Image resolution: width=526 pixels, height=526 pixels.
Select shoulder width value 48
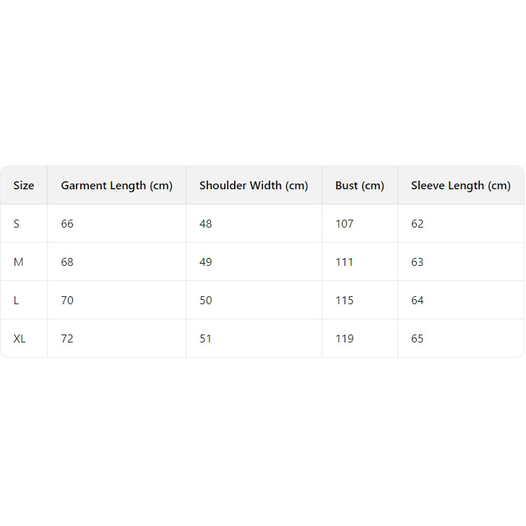coord(206,224)
